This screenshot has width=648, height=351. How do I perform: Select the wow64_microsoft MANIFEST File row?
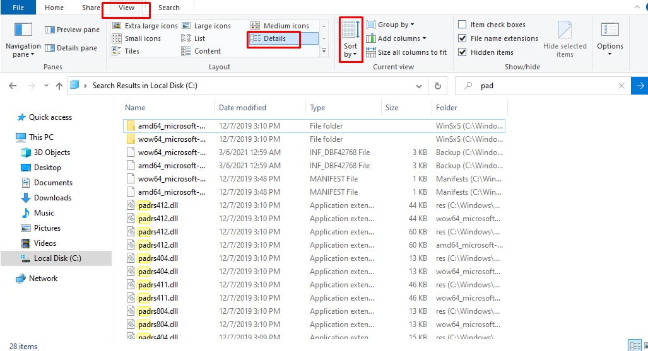pyautogui.click(x=314, y=179)
